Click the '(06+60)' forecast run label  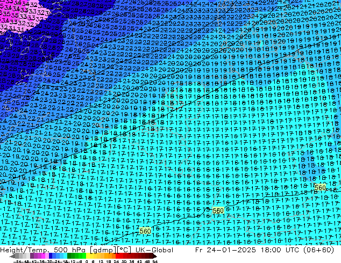[x=318, y=250]
